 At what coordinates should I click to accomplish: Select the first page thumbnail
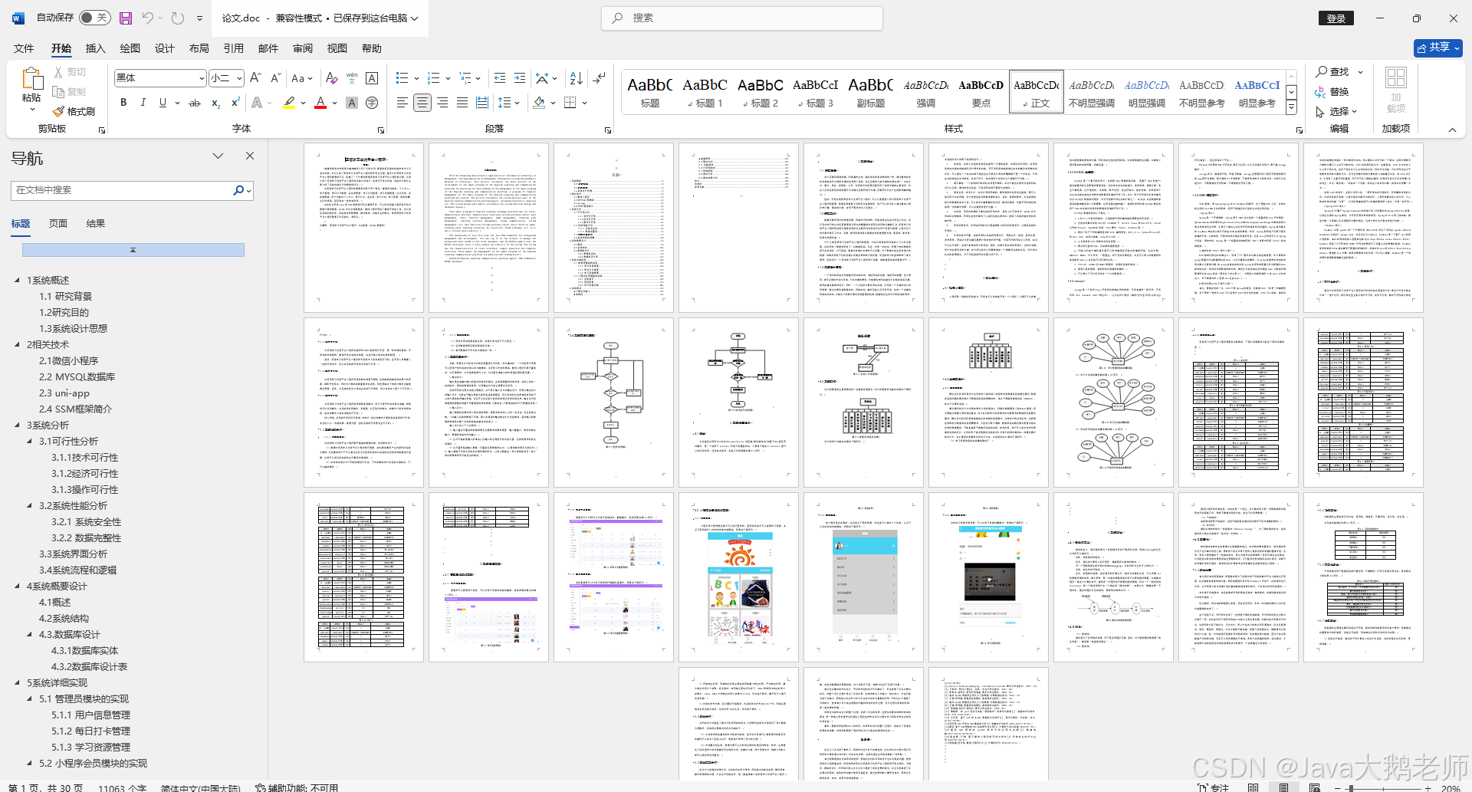click(363, 228)
